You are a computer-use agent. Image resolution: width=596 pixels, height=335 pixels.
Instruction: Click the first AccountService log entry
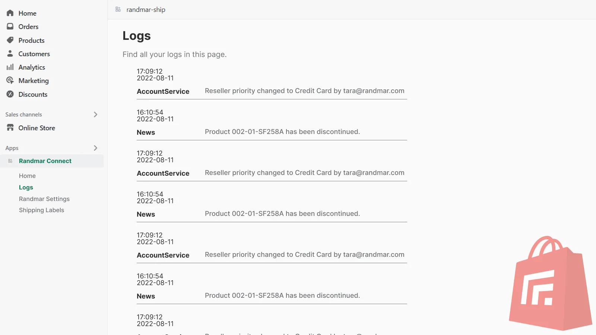[163, 92]
